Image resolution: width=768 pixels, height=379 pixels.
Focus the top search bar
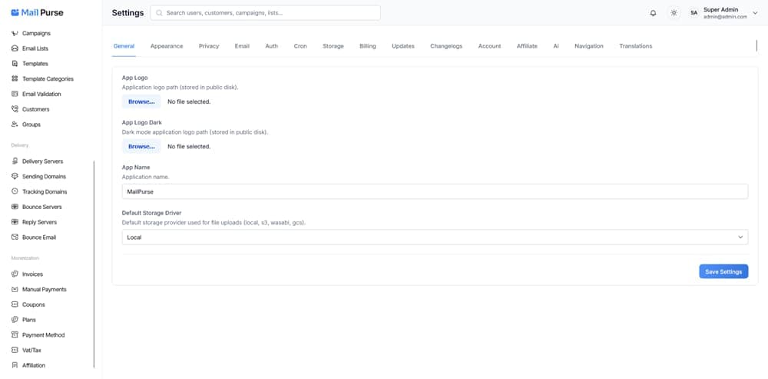[x=265, y=13]
